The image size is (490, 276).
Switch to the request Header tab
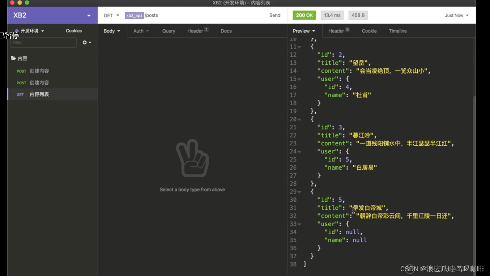click(x=197, y=31)
